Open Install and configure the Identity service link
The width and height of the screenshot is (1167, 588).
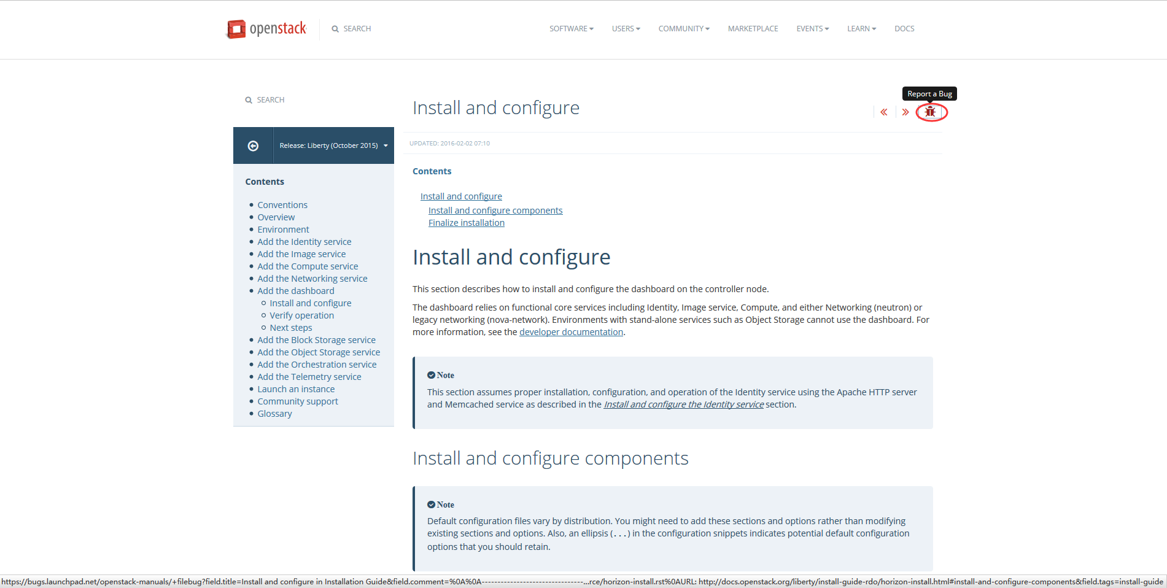684,404
